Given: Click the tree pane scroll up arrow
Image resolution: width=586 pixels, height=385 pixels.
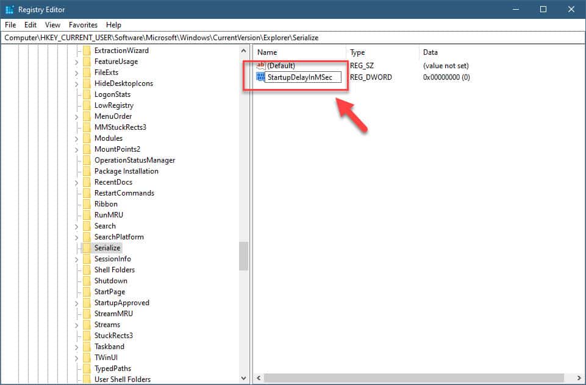Looking at the screenshot, I should pyautogui.click(x=244, y=51).
